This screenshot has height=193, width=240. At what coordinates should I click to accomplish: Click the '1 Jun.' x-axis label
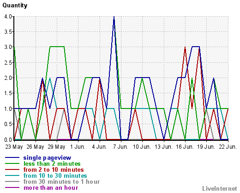pyautogui.click(x=78, y=147)
